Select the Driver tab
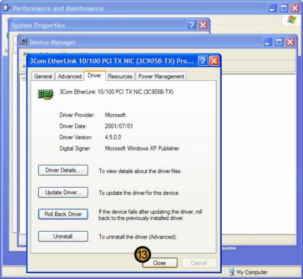The height and width of the screenshot is (279, 303). click(95, 76)
